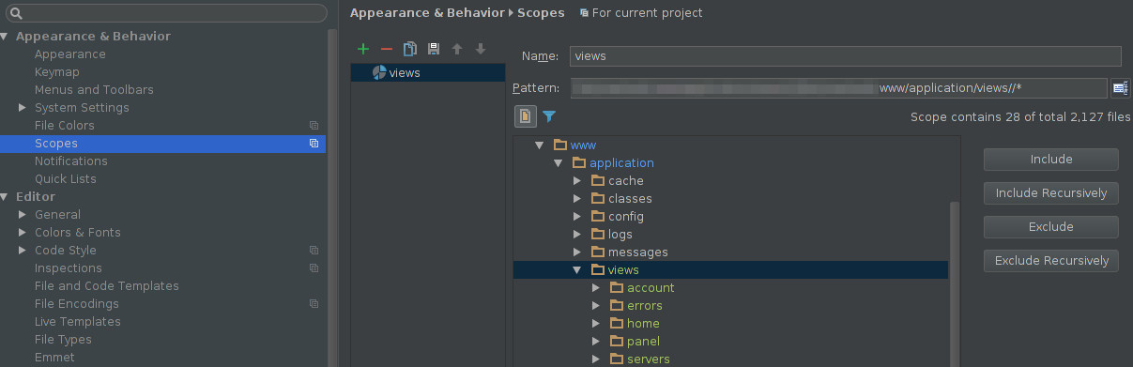The width and height of the screenshot is (1133, 367).
Task: Remove the selected scope with the minus icon
Action: pyautogui.click(x=387, y=49)
